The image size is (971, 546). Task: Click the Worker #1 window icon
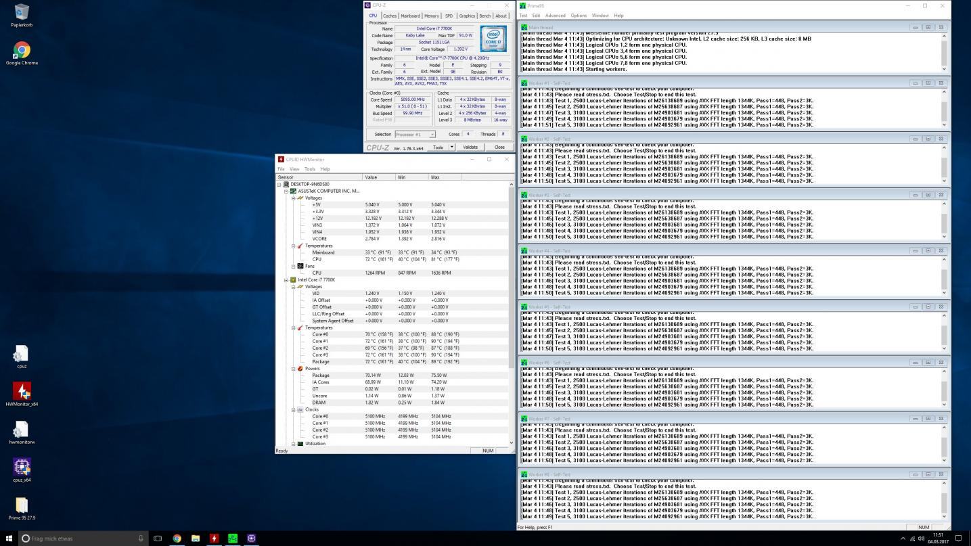(x=524, y=83)
